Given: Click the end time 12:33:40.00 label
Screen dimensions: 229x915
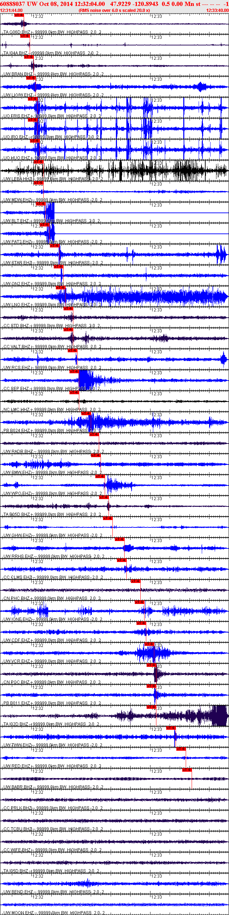Looking at the screenshot, I should tap(217, 10).
